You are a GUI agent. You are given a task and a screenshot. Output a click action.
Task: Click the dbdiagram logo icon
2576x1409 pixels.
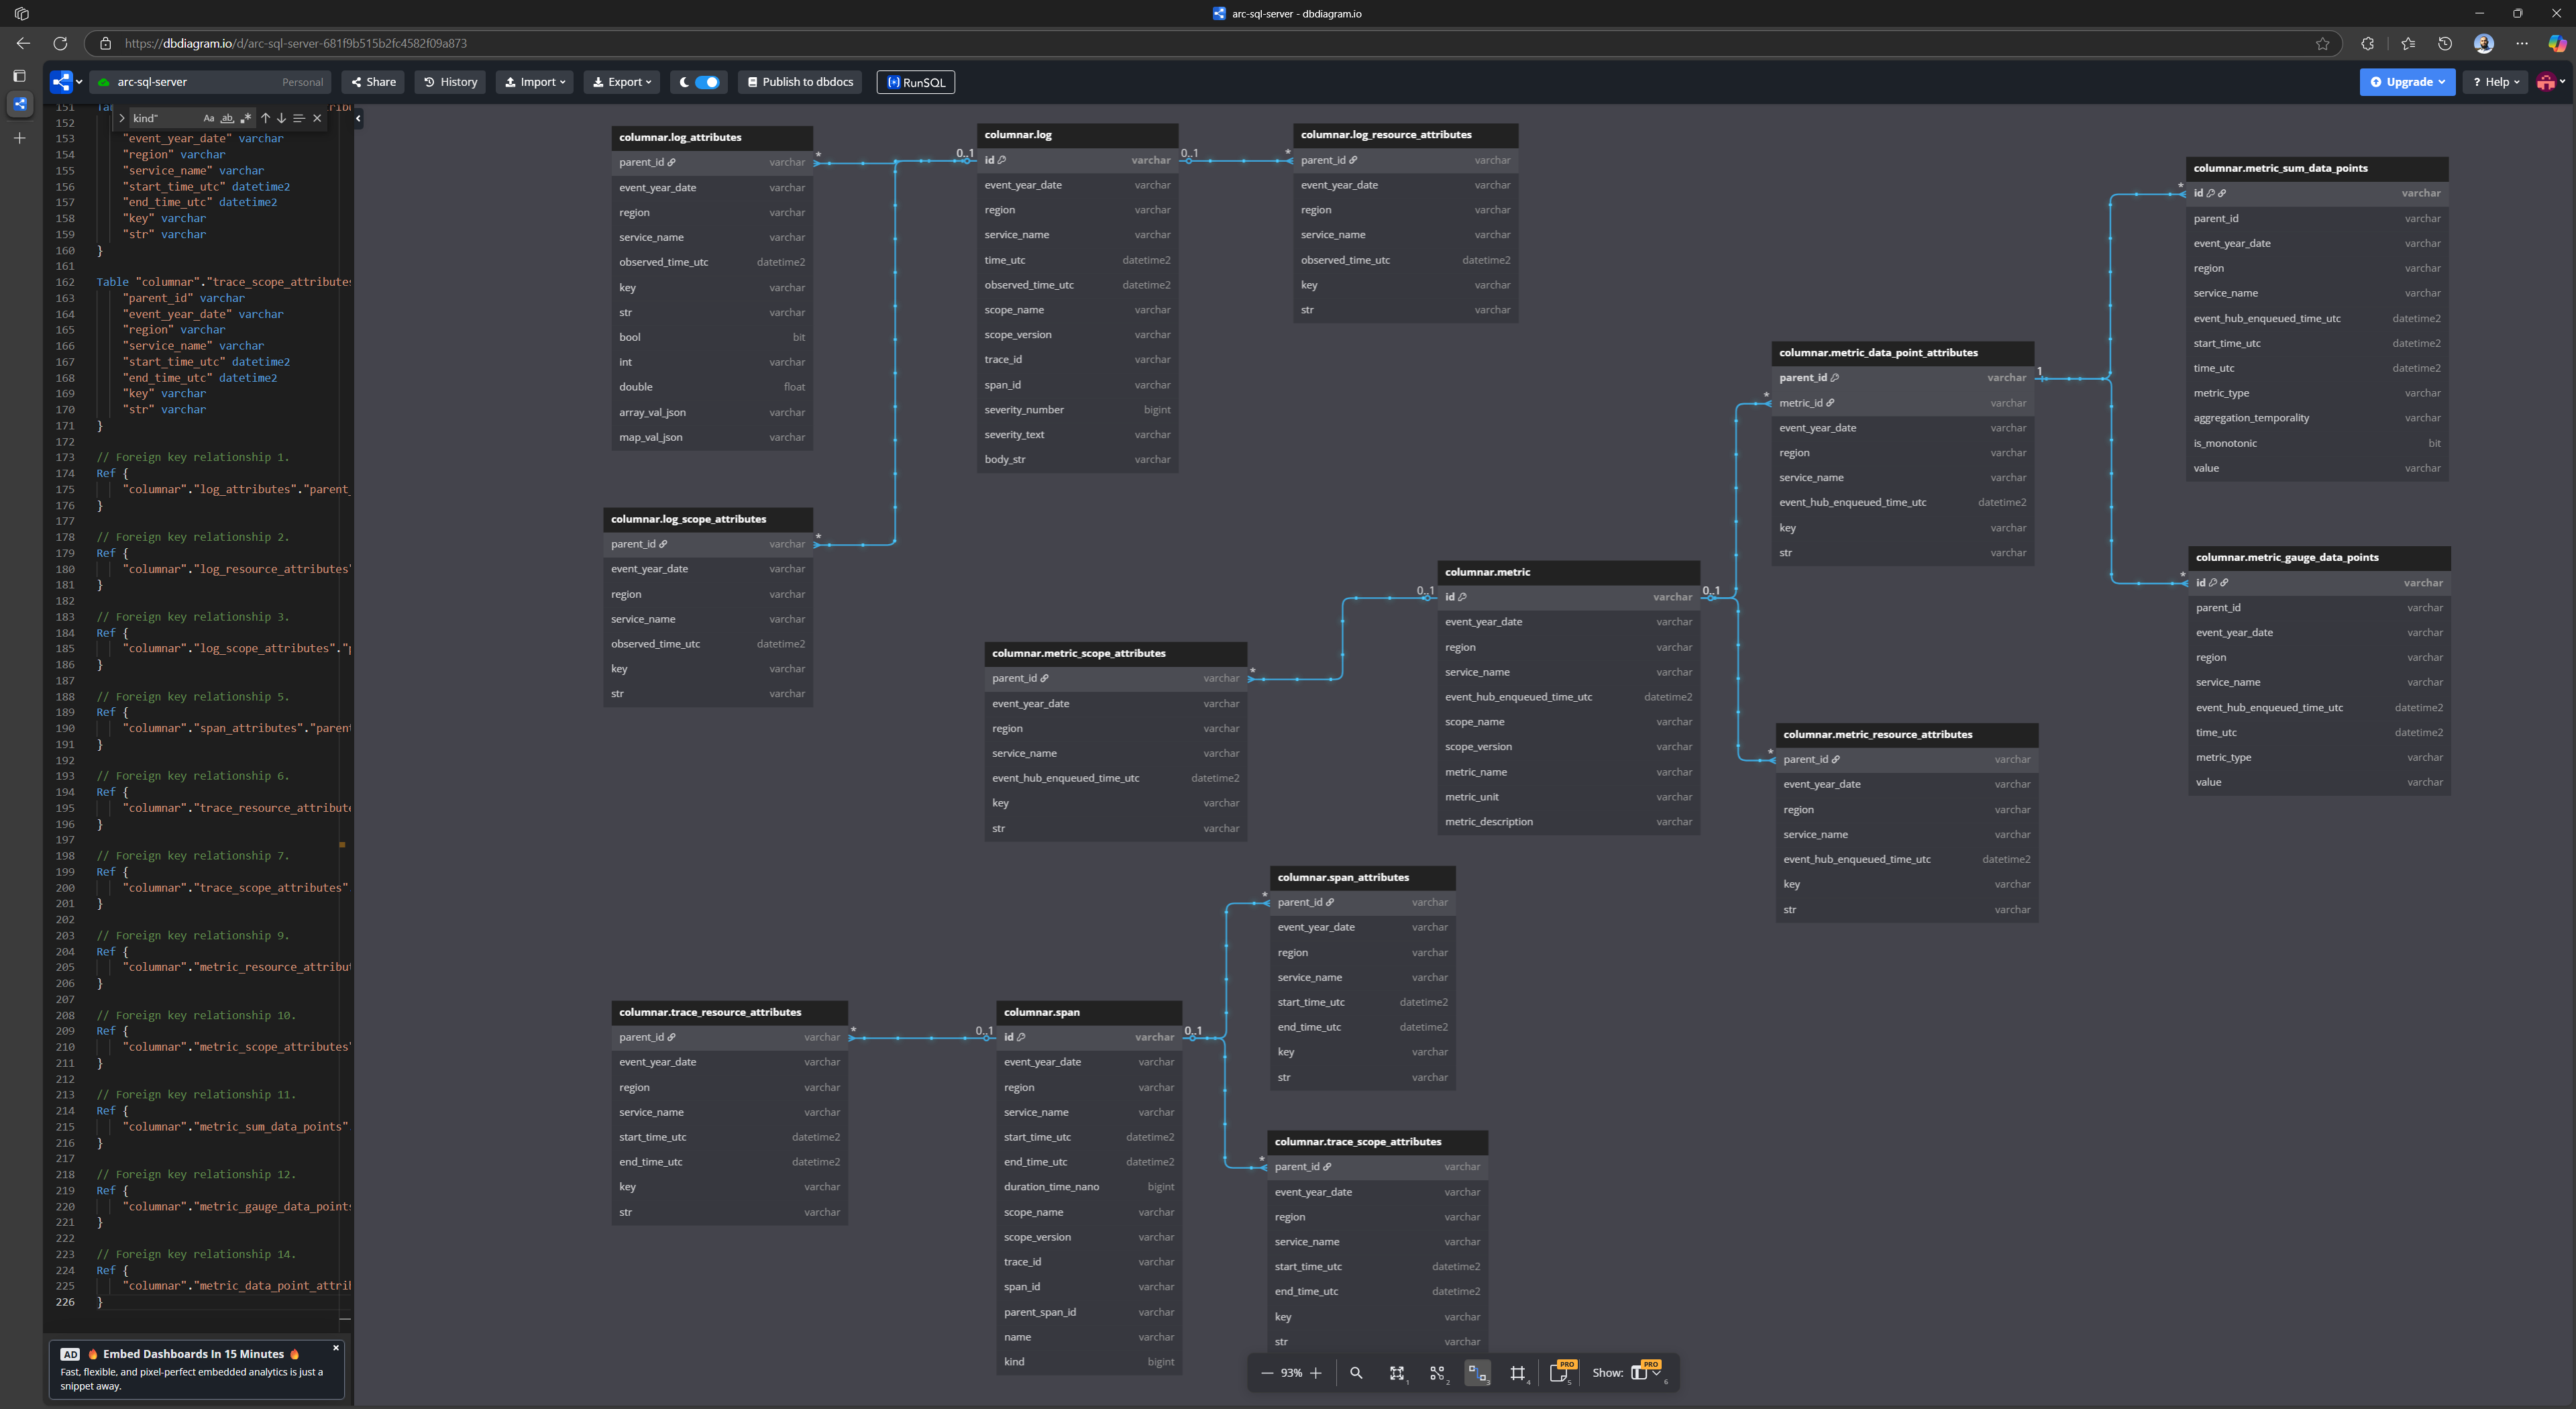click(61, 82)
